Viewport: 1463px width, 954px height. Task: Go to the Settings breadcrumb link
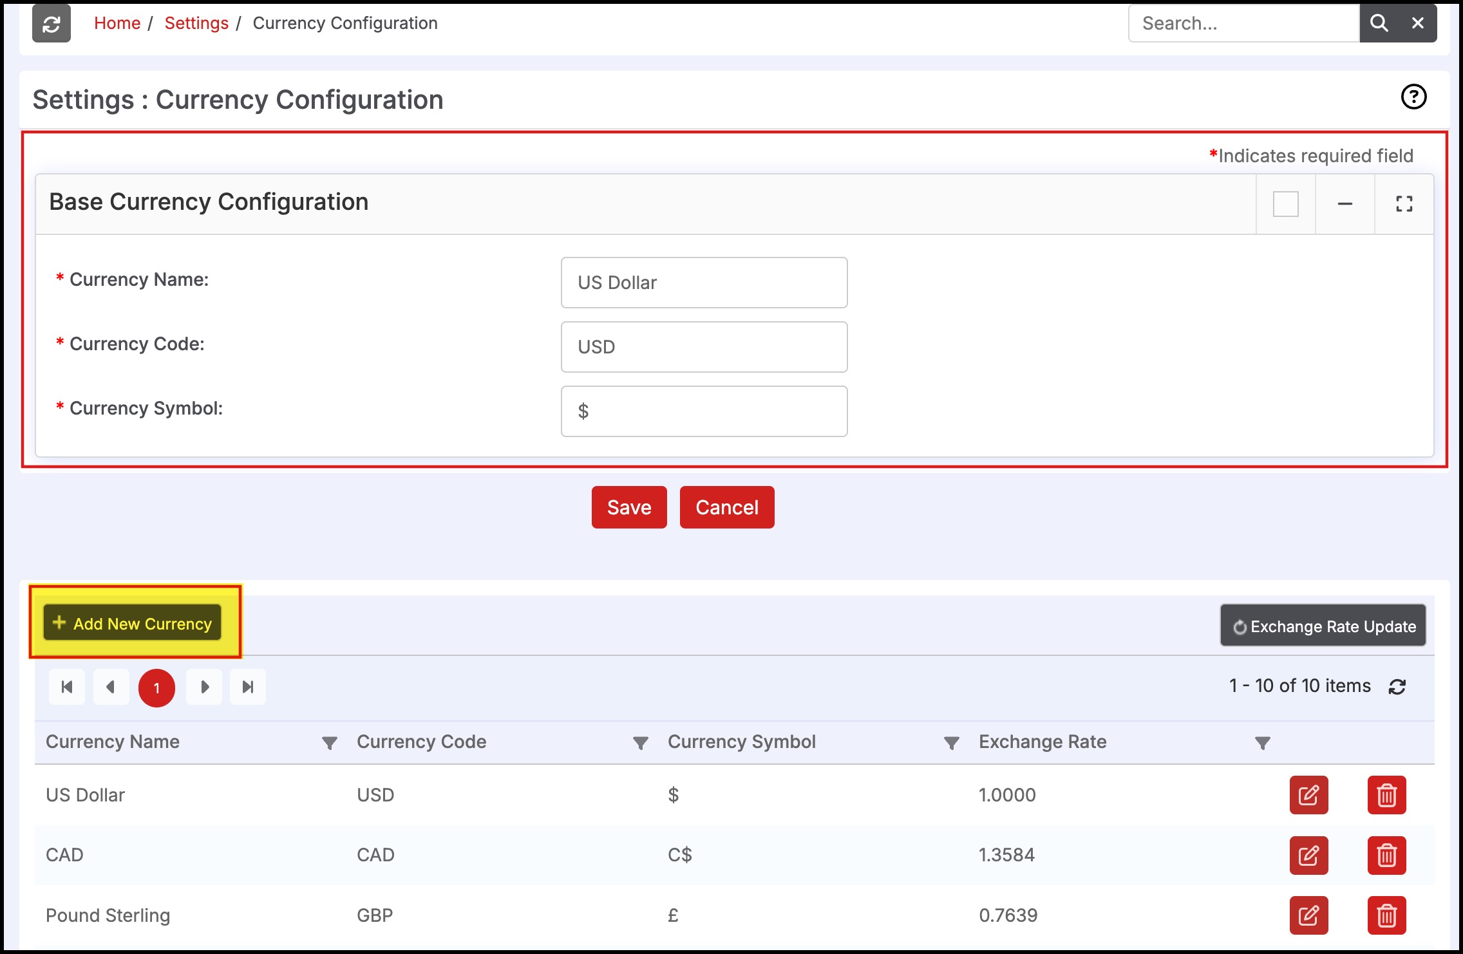click(x=196, y=23)
